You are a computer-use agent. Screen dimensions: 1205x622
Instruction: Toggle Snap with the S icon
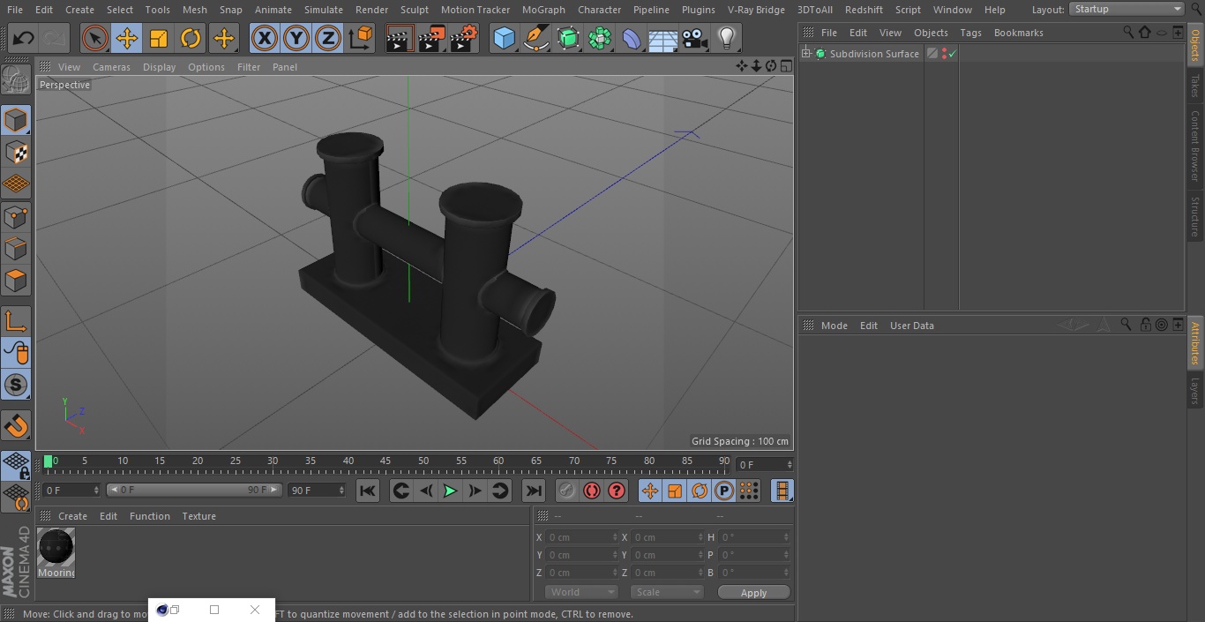coord(16,385)
